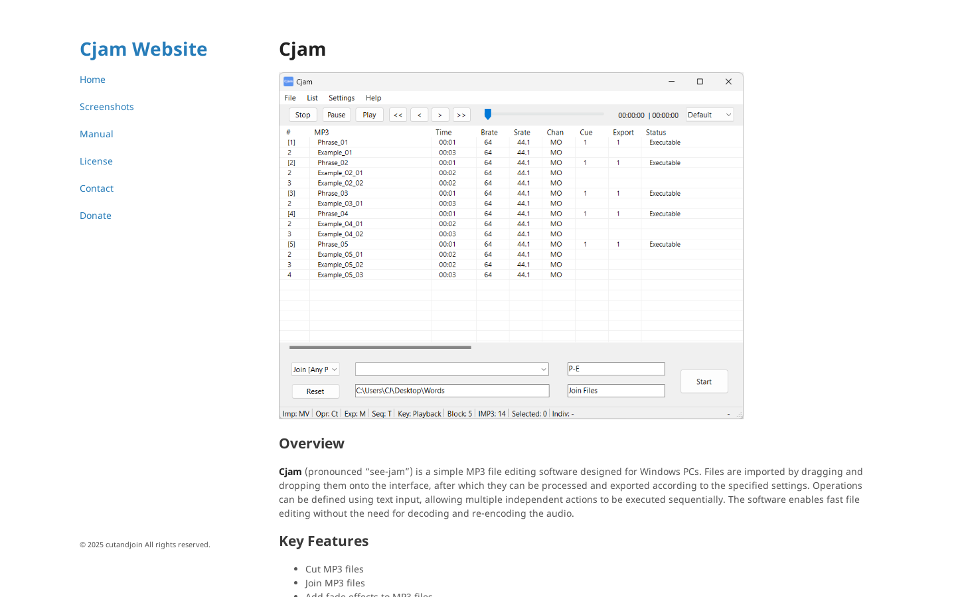Select the Example_02_02 row
The image size is (956, 597).
coord(511,183)
